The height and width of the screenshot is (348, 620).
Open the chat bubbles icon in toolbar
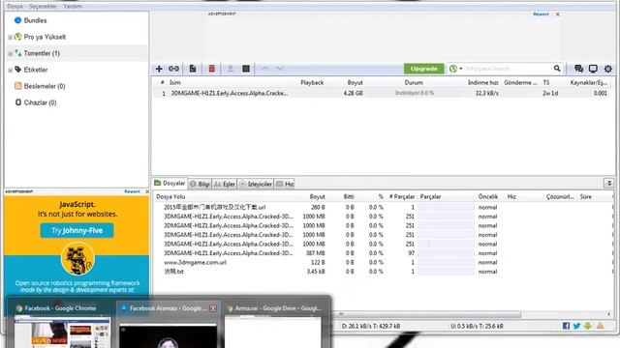tap(578, 69)
